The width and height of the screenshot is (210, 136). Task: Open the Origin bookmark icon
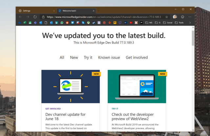110,23
